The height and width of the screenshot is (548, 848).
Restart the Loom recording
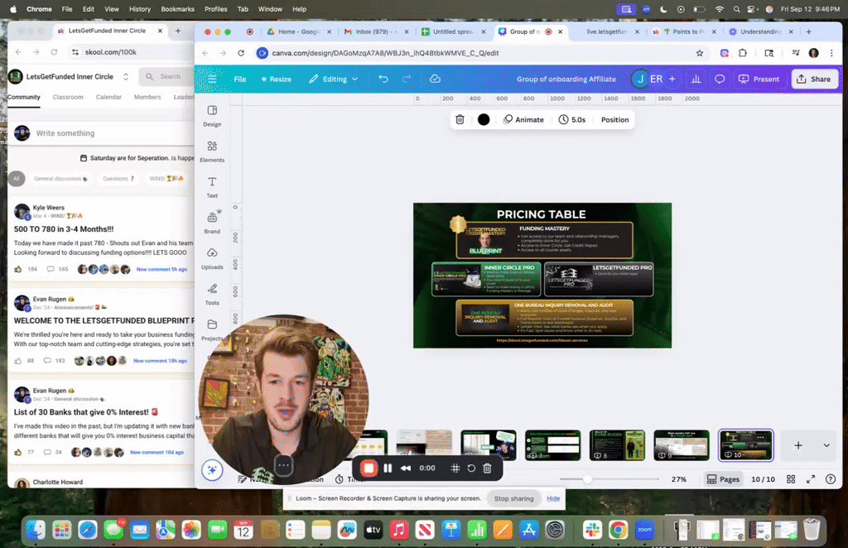[471, 468]
